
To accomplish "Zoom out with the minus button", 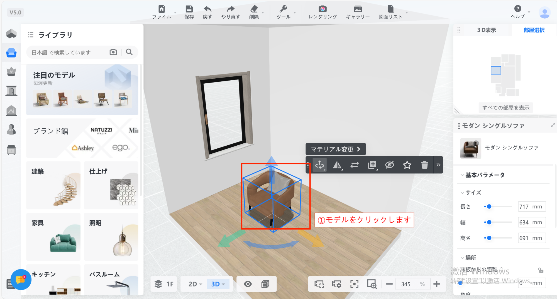I will coord(389,284).
